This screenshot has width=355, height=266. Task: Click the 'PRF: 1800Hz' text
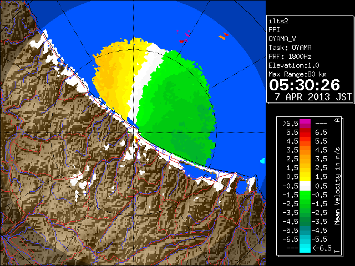[290, 57]
